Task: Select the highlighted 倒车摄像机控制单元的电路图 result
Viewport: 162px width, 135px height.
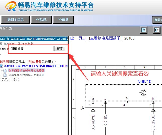Action: [26, 70]
